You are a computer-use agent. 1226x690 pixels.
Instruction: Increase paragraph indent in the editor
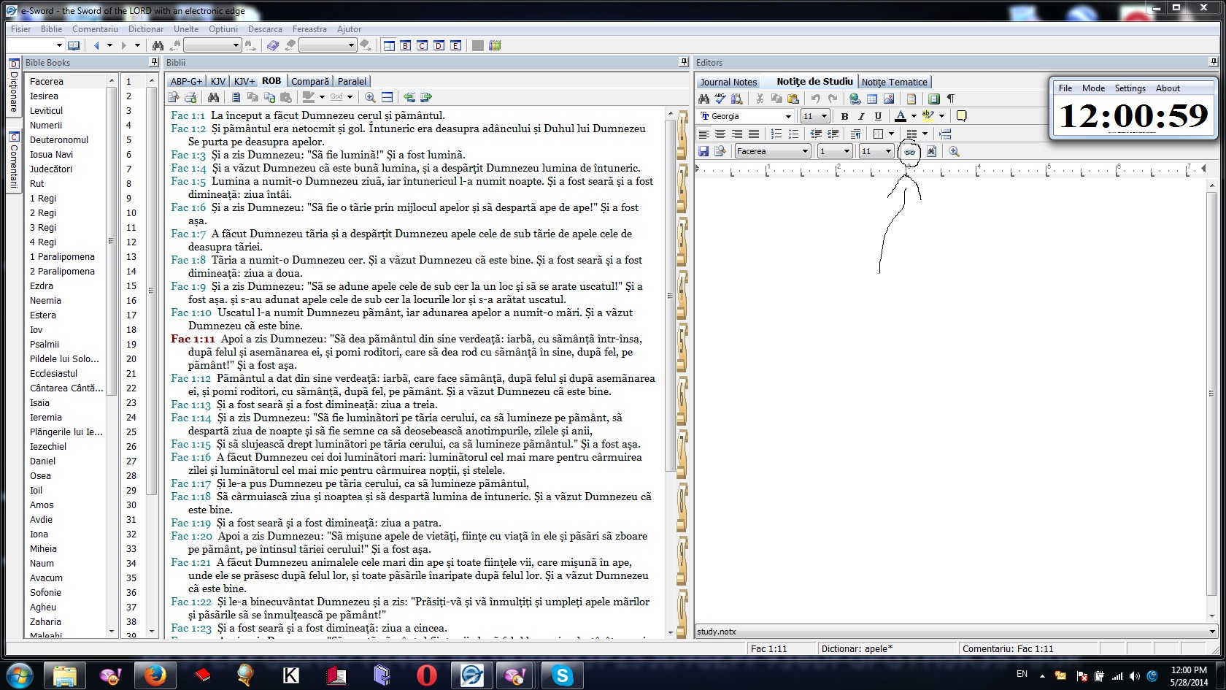833,134
